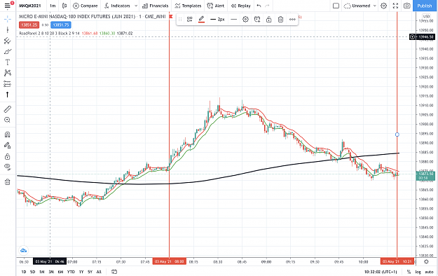Toggle magnet mode

(8, 134)
